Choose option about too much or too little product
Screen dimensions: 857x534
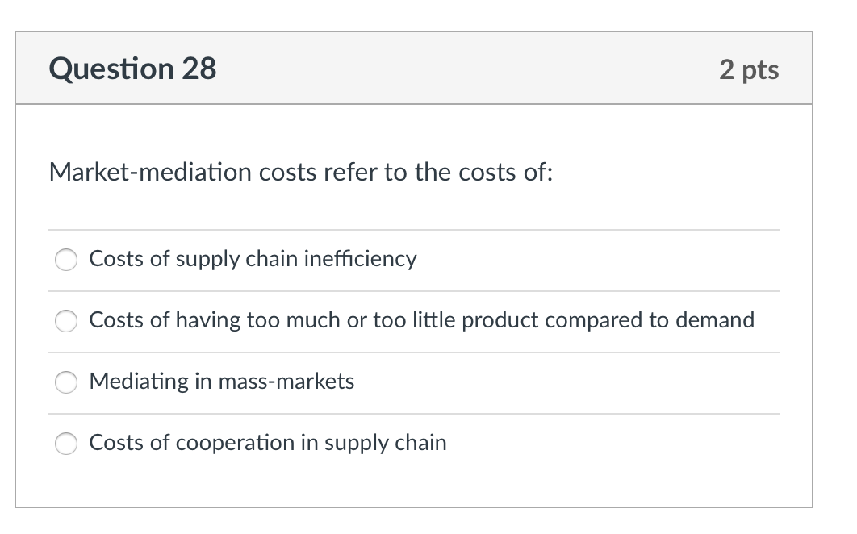(66, 321)
